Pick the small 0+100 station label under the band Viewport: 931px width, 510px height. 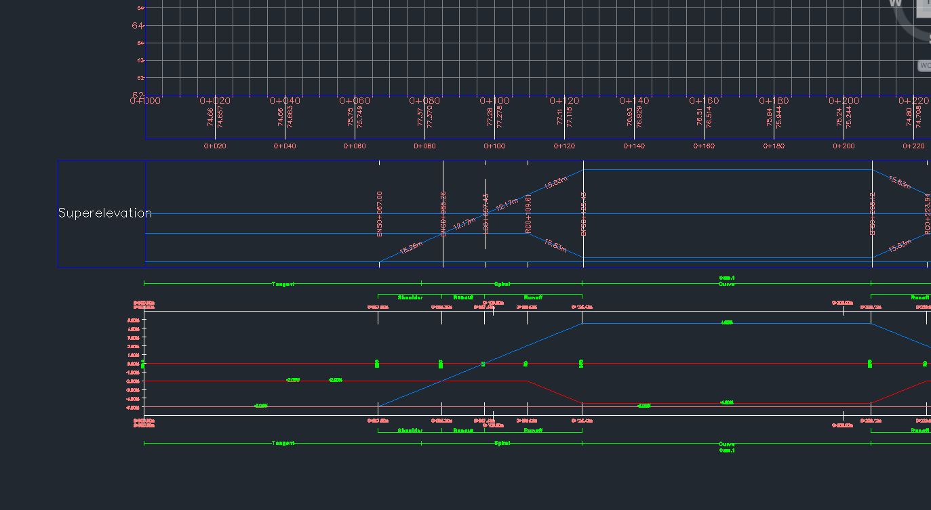pyautogui.click(x=494, y=146)
